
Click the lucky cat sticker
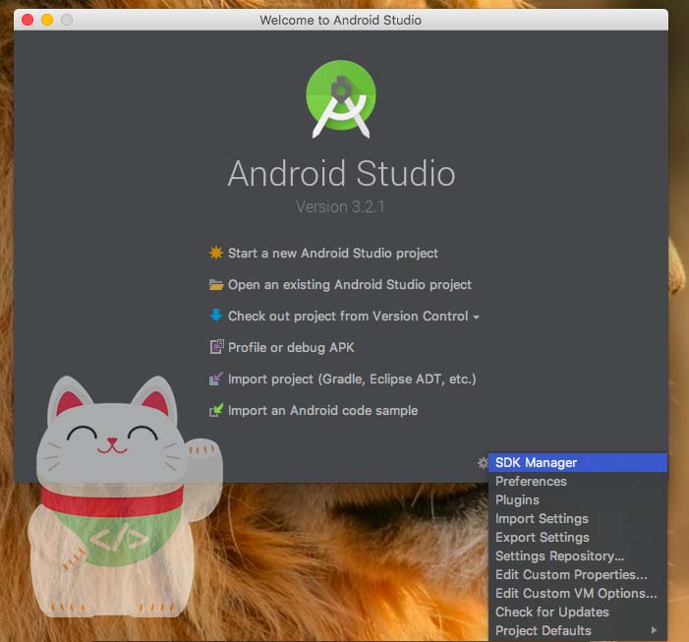tap(125, 496)
